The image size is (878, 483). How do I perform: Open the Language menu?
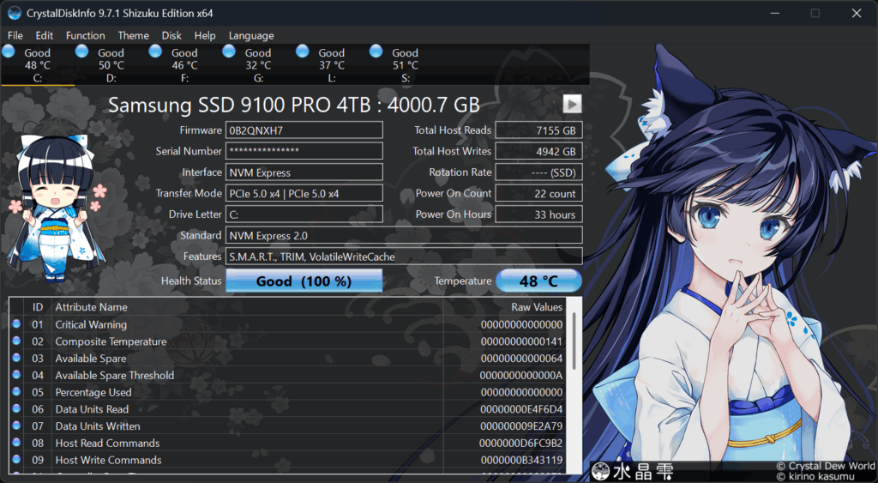pos(251,35)
